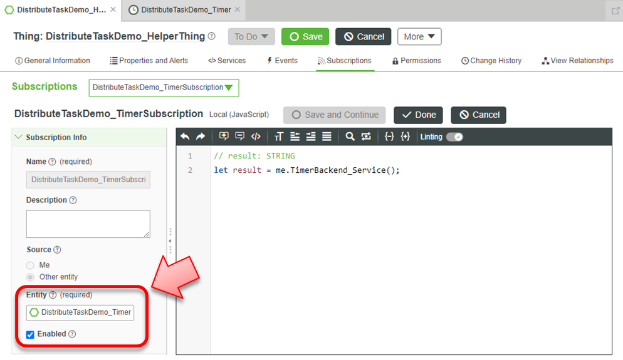This screenshot has width=623, height=360.
Task: Open the Subscriptions tab
Action: (345, 61)
